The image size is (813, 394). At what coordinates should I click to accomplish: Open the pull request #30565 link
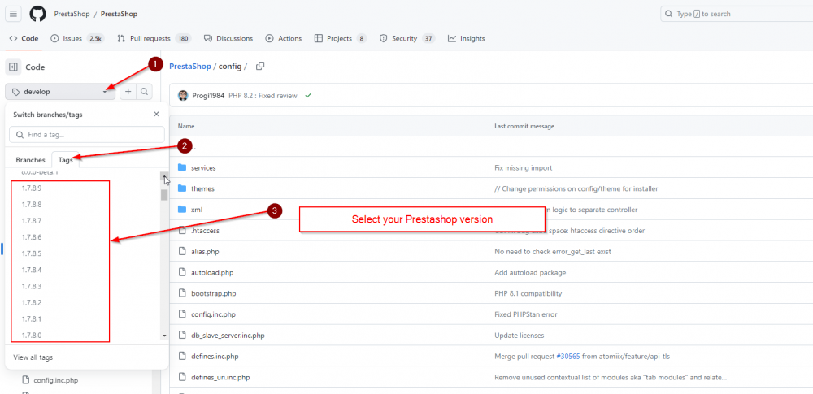(x=568, y=356)
